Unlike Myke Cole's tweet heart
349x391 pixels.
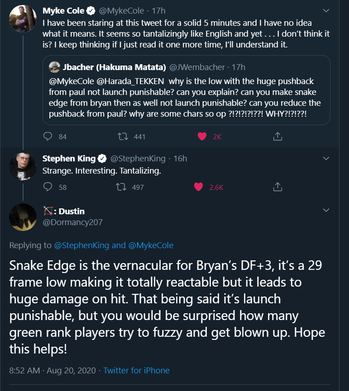202,136
